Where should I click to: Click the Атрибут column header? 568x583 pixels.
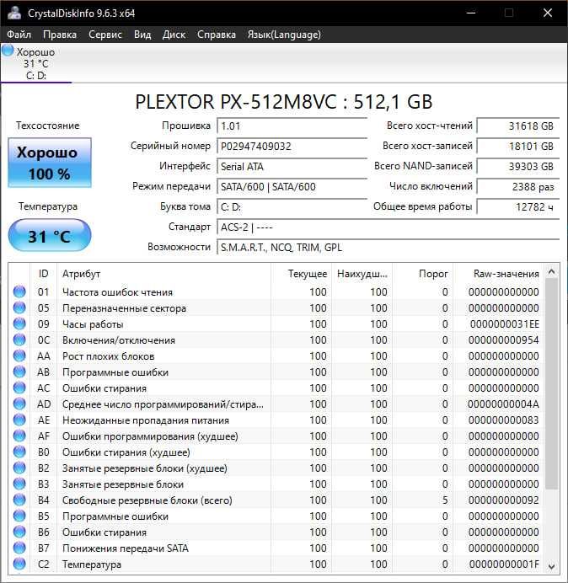tap(163, 274)
